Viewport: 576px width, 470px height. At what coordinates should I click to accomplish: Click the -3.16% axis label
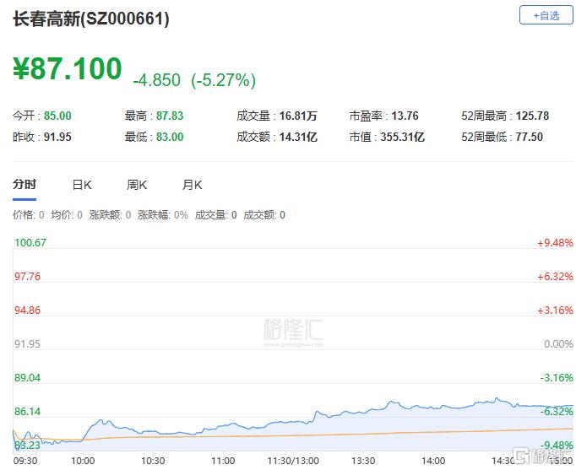pos(557,377)
